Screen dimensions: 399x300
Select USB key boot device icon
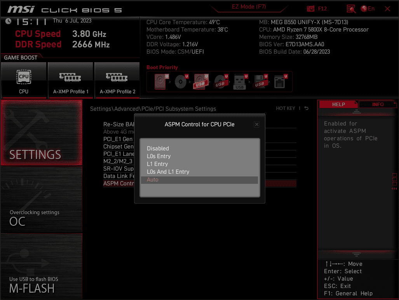pos(240,82)
